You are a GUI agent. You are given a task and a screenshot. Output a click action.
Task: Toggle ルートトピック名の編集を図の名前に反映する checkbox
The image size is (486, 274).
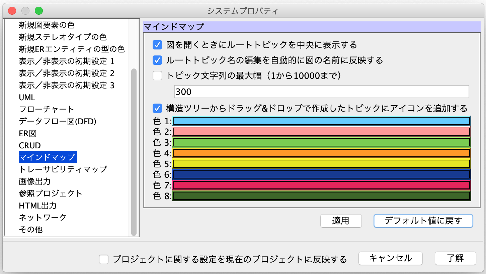pos(157,60)
